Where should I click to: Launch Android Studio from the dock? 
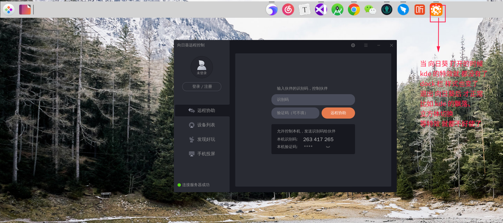337,10
